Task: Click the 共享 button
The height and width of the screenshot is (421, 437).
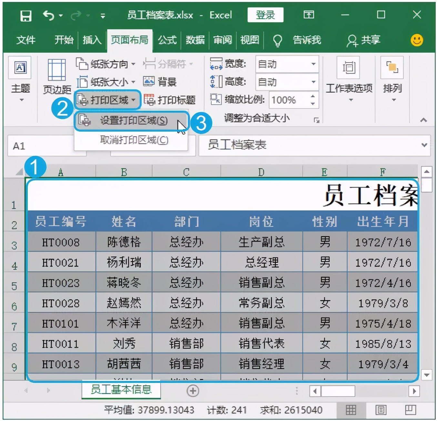Action: pos(364,40)
